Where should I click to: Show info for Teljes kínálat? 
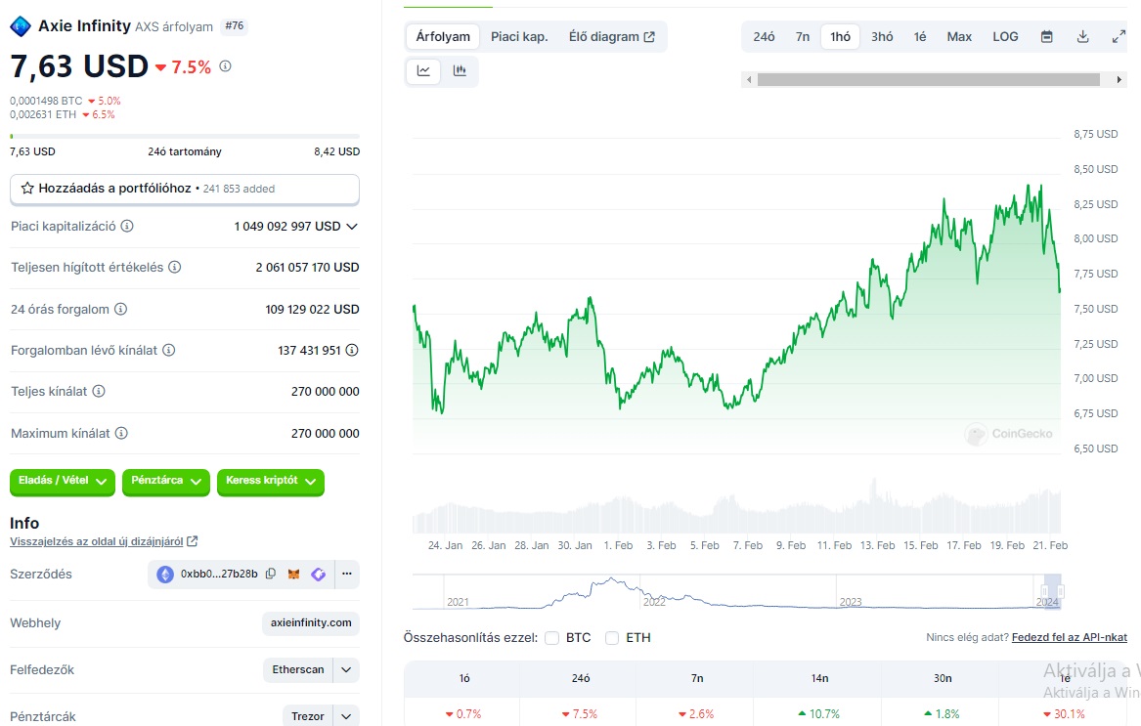pos(98,392)
